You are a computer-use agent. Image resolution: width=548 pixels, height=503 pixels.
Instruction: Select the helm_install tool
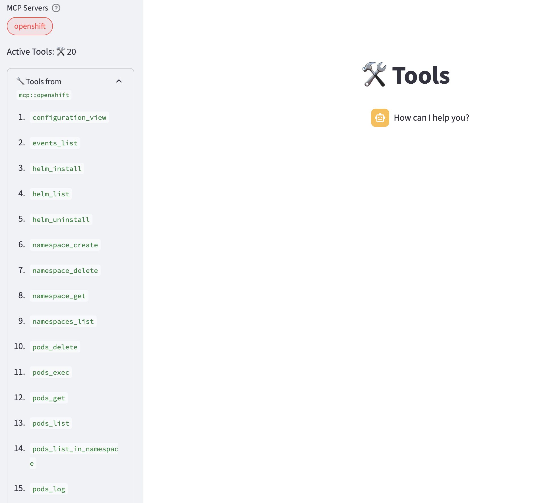point(56,168)
